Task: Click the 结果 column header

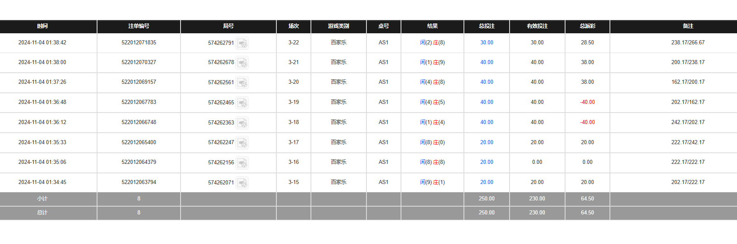Action: pos(432,26)
